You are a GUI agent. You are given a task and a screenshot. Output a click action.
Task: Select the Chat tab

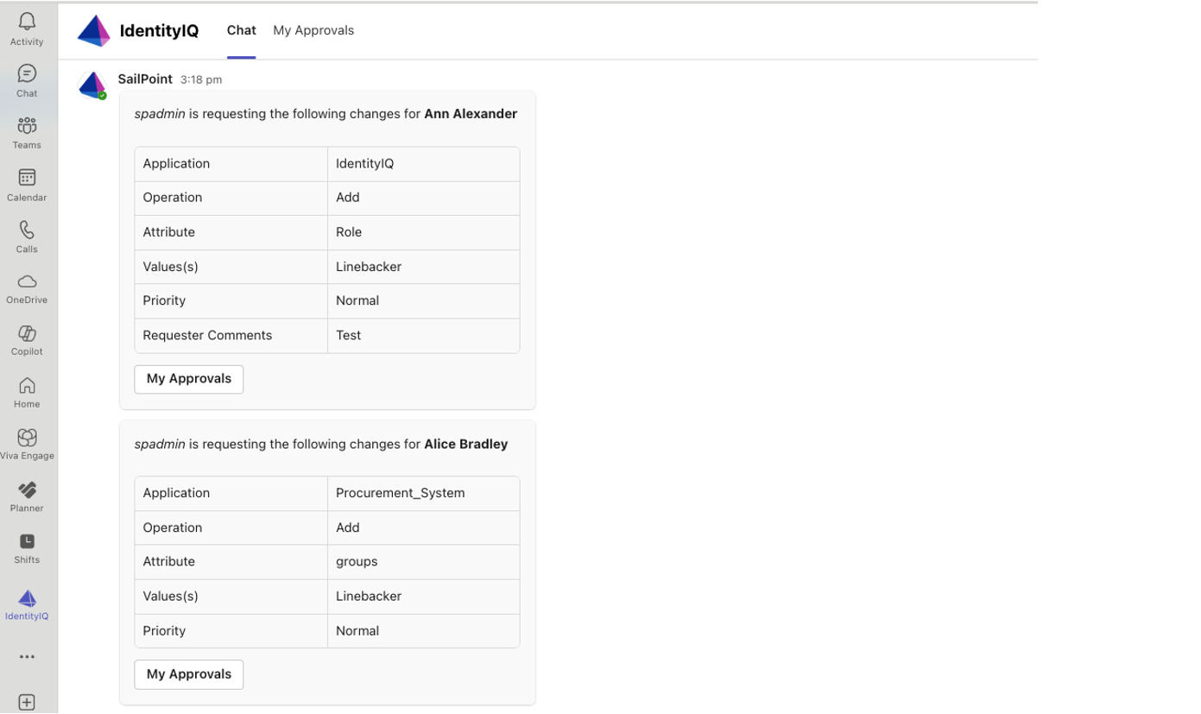click(x=241, y=30)
